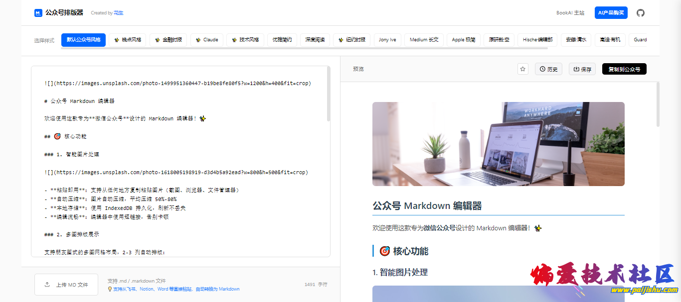Open the 历史 history clock icon
The width and height of the screenshot is (681, 302).
[542, 69]
